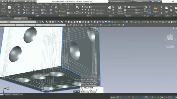Click the ViewCube in the viewport
177x99 pixels.
pyautogui.click(x=170, y=38)
